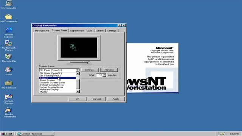Choose Channel Screen Saver from list
This screenshot has width=242, height=136.
(x=57, y=82)
